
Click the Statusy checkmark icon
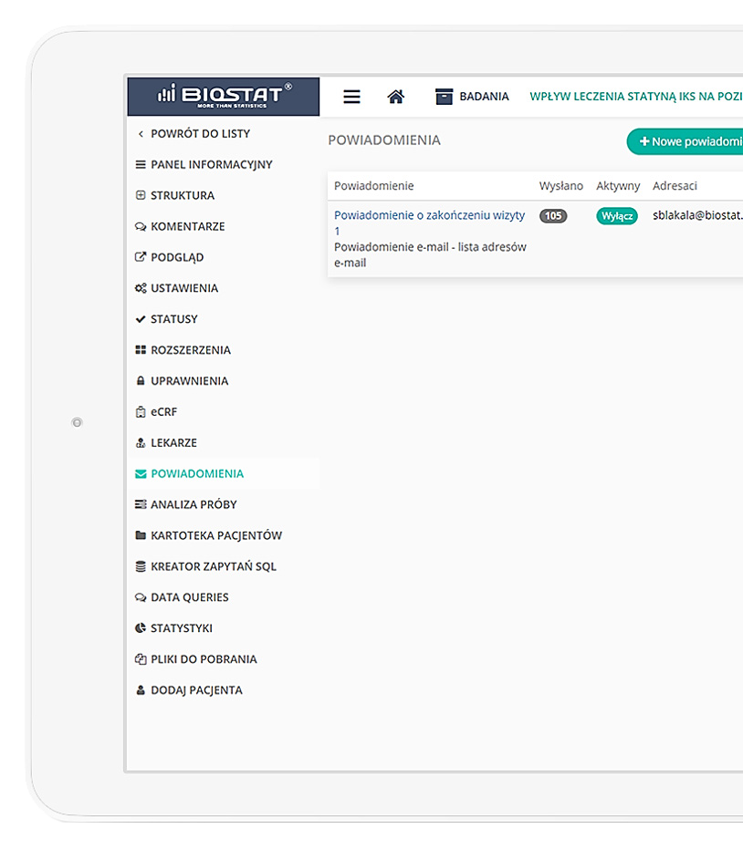tap(140, 318)
